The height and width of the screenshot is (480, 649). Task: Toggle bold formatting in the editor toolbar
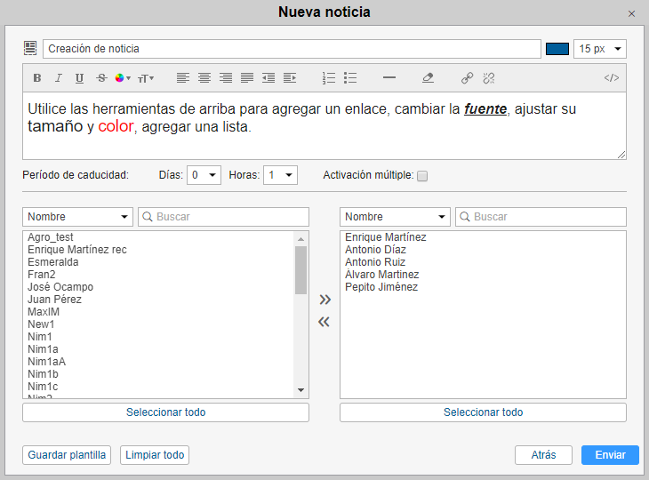tap(37, 78)
